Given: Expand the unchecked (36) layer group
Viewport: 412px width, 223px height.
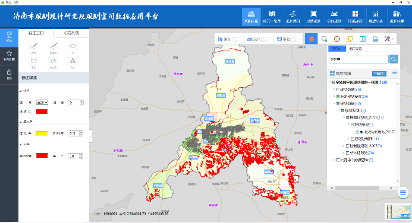Looking at the screenshot, I should pyautogui.click(x=334, y=90).
